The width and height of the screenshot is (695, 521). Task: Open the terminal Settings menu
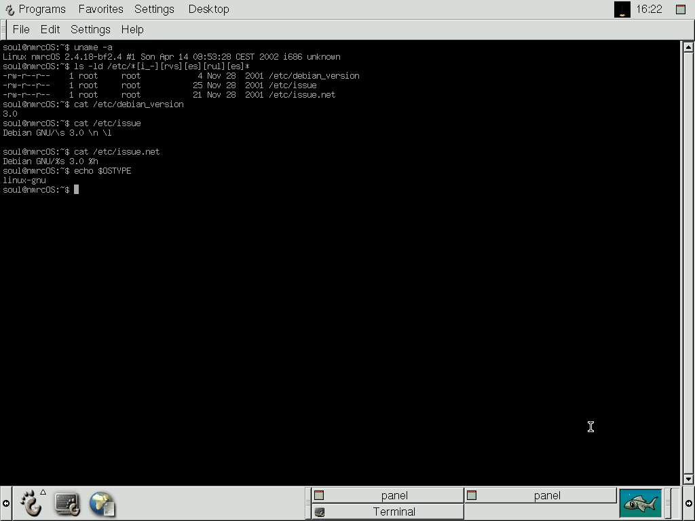[90, 30]
